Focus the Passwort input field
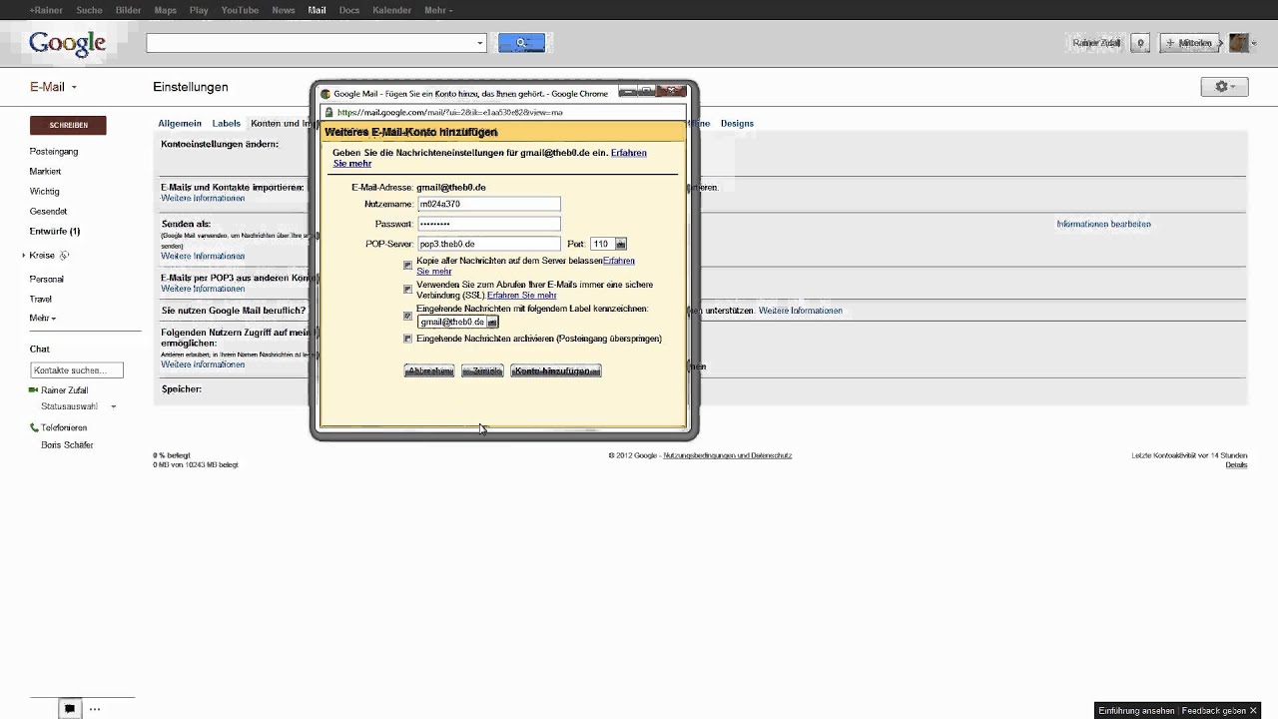 coord(488,224)
